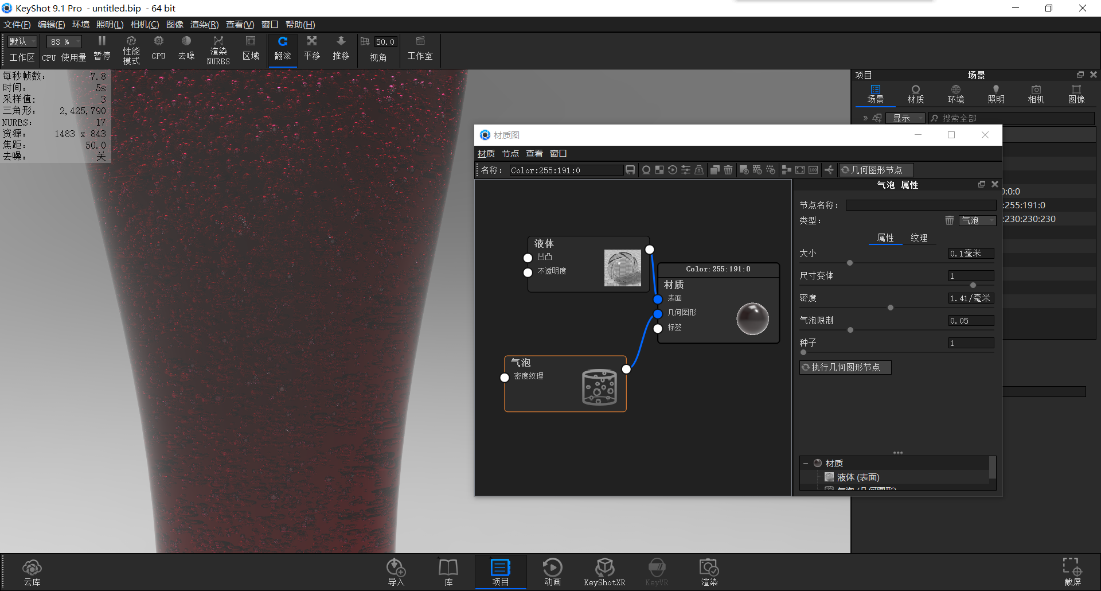1101x591 pixels.
Task: Select the 推移 dolly camera icon
Action: [341, 49]
